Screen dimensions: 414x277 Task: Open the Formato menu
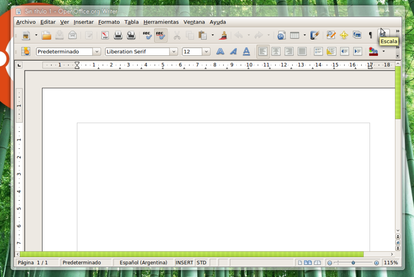(x=109, y=22)
